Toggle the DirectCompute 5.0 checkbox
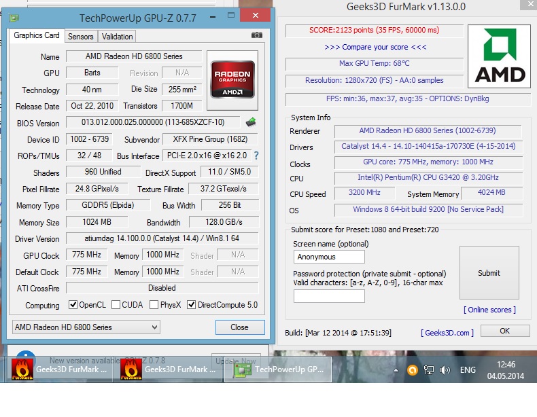Viewport: 537px width, 417px height. pos(191,304)
